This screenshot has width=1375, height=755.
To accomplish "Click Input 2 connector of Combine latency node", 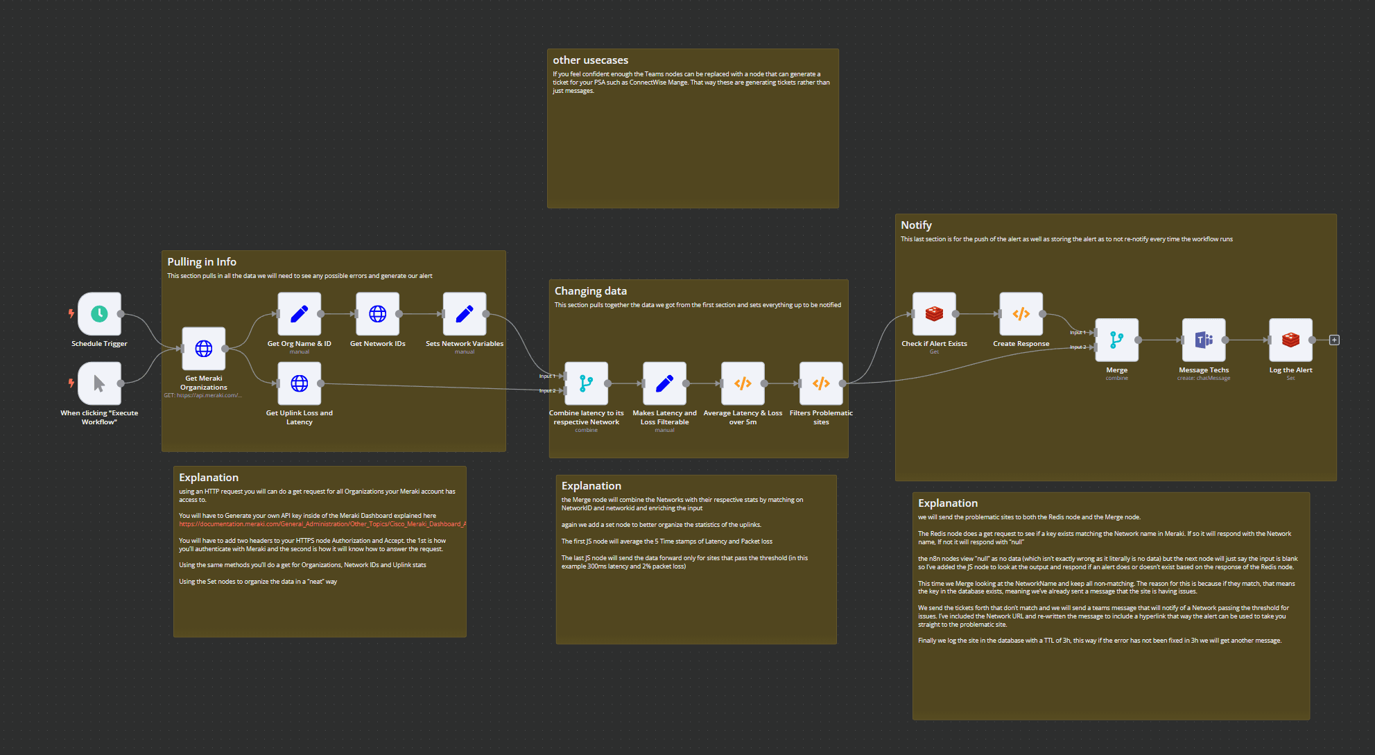I will pyautogui.click(x=565, y=390).
